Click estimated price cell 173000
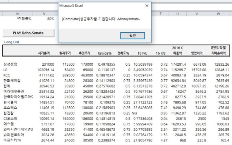 pos(87,65)
